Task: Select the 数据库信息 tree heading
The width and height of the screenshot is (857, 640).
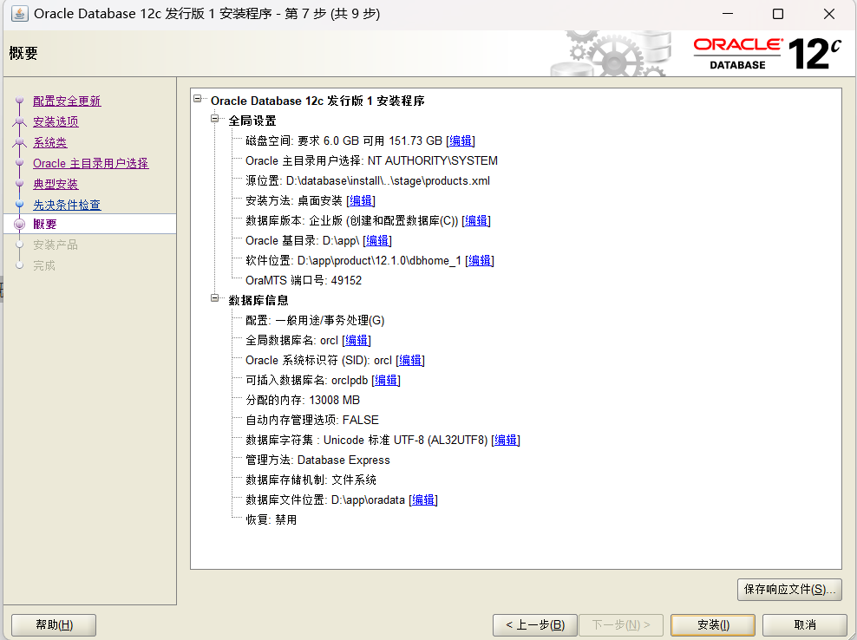Action: tap(258, 301)
